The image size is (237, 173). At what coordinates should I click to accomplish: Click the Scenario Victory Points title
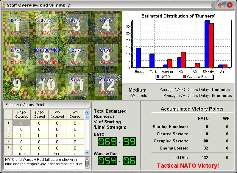pos(26,105)
